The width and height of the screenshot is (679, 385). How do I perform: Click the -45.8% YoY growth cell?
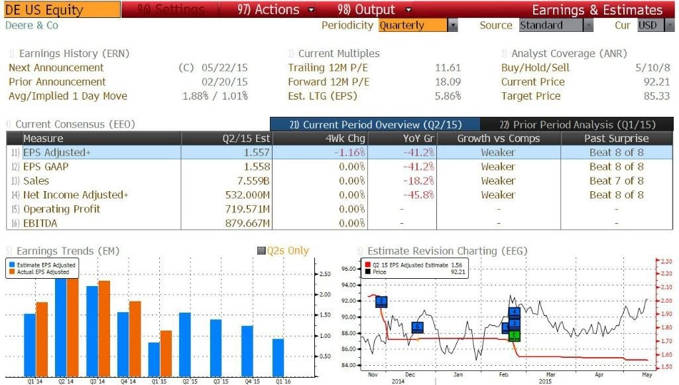coord(418,194)
